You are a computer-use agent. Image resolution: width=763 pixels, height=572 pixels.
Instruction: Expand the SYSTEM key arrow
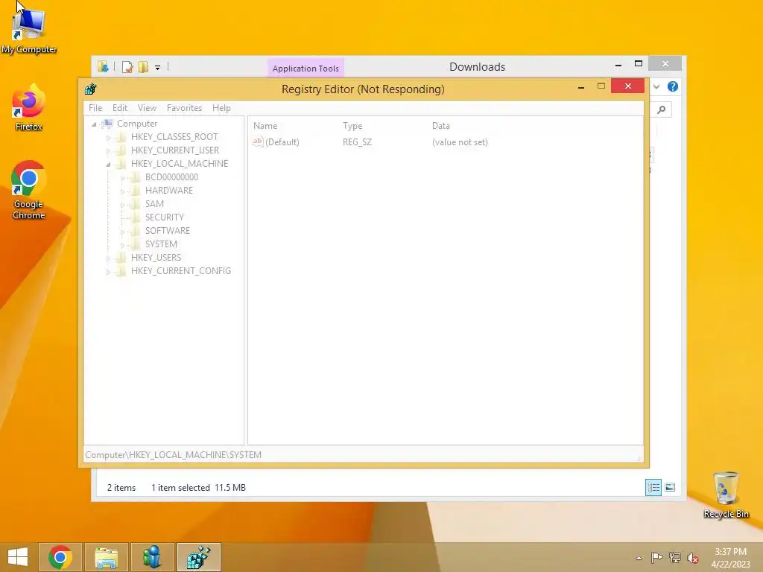pos(123,245)
